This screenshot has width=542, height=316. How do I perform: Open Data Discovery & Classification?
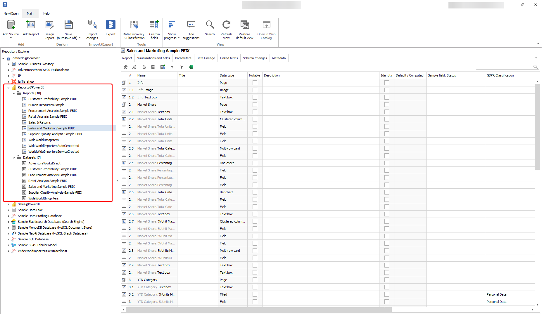coord(134,29)
